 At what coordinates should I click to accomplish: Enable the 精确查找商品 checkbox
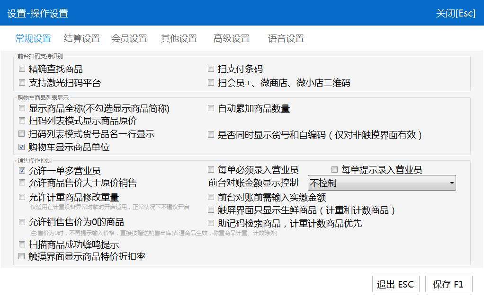[22, 69]
